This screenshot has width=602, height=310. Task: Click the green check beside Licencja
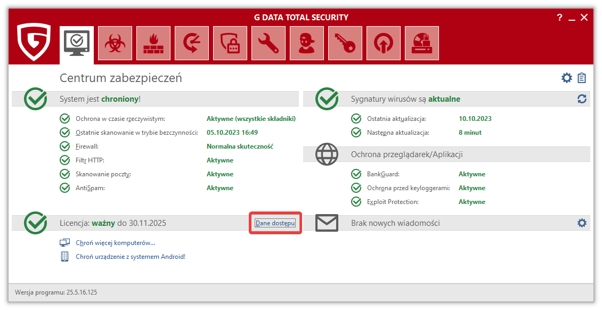tap(35, 223)
